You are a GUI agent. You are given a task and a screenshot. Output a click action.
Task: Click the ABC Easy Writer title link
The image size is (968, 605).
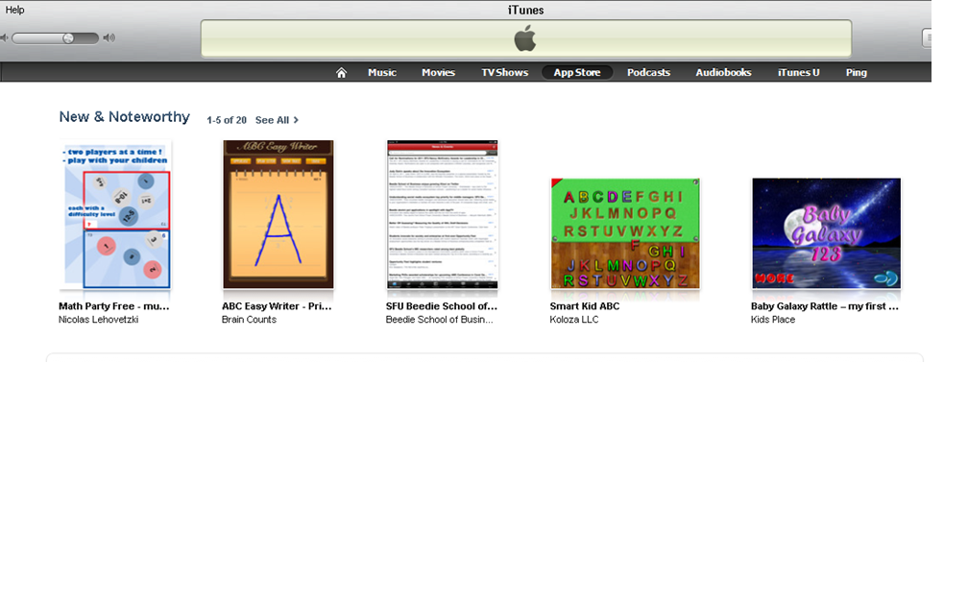click(x=277, y=306)
